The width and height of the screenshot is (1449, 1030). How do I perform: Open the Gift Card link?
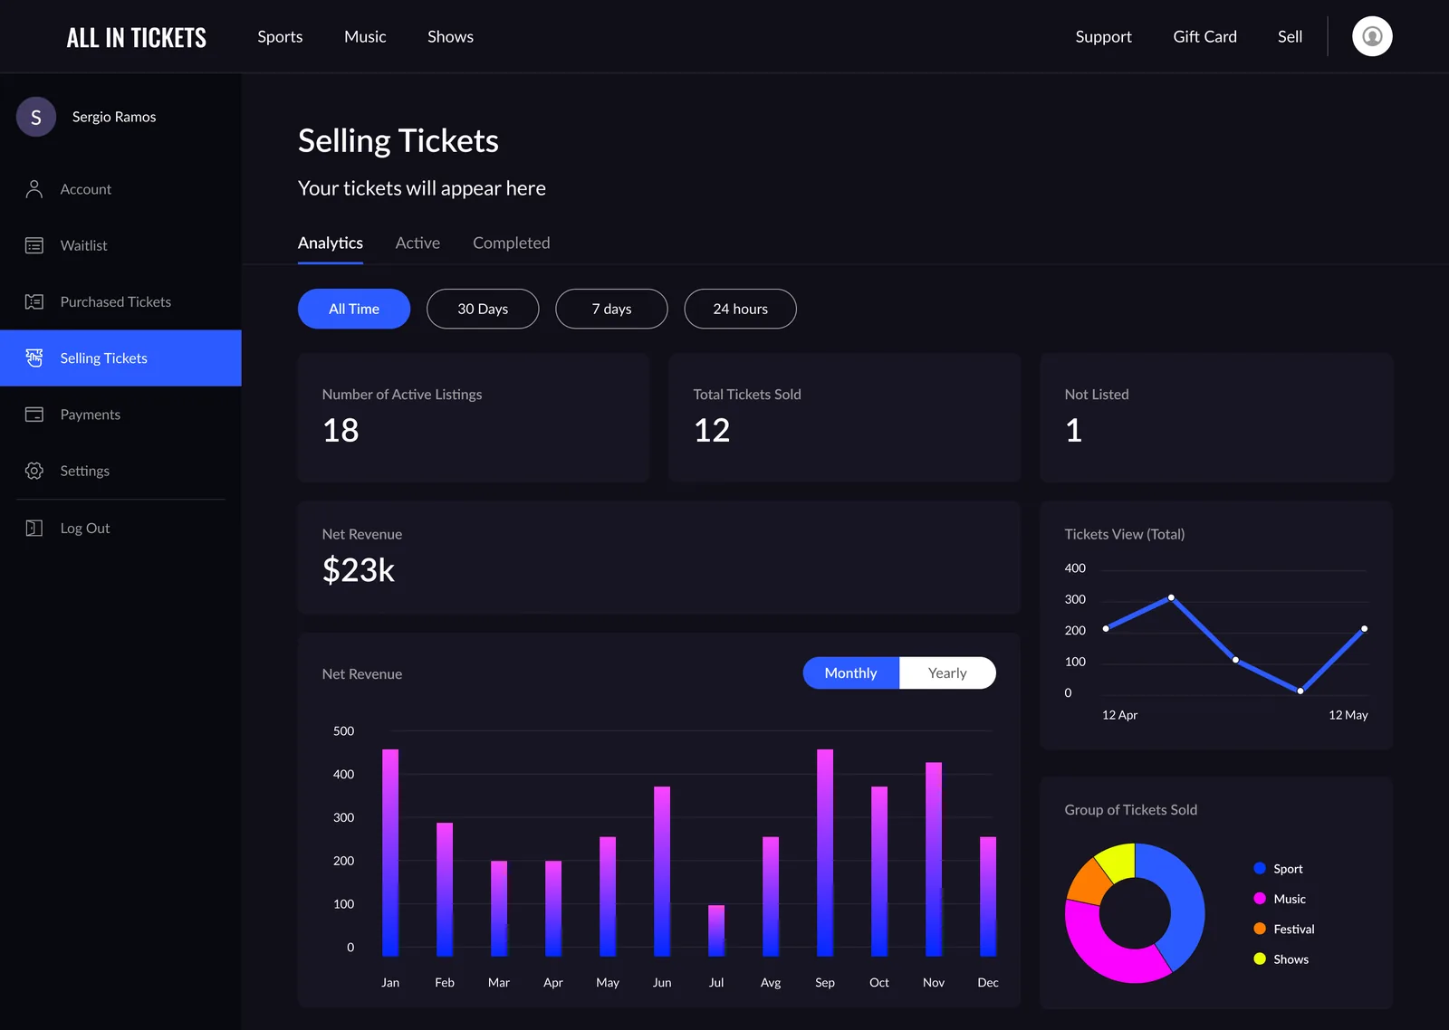pos(1204,37)
